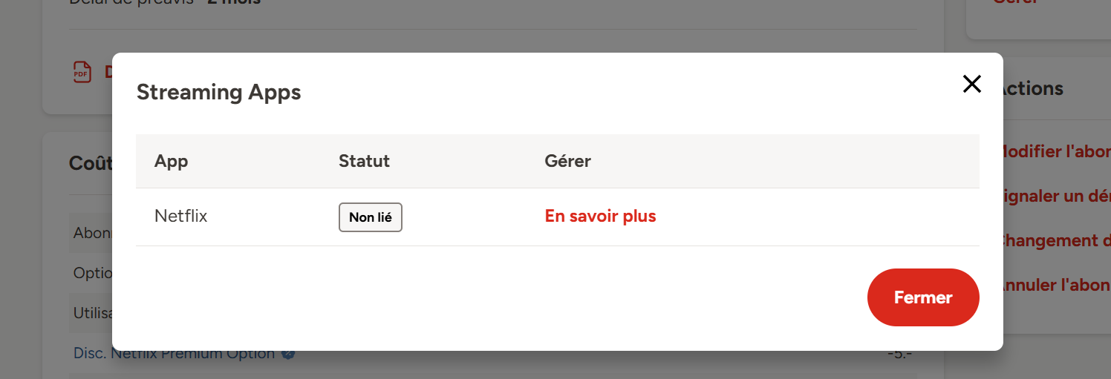
Task: Click the Non lié status badge
Action: [370, 217]
